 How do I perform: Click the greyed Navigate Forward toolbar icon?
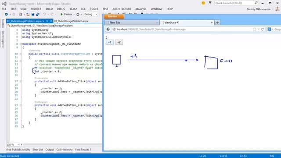pos(14,14)
